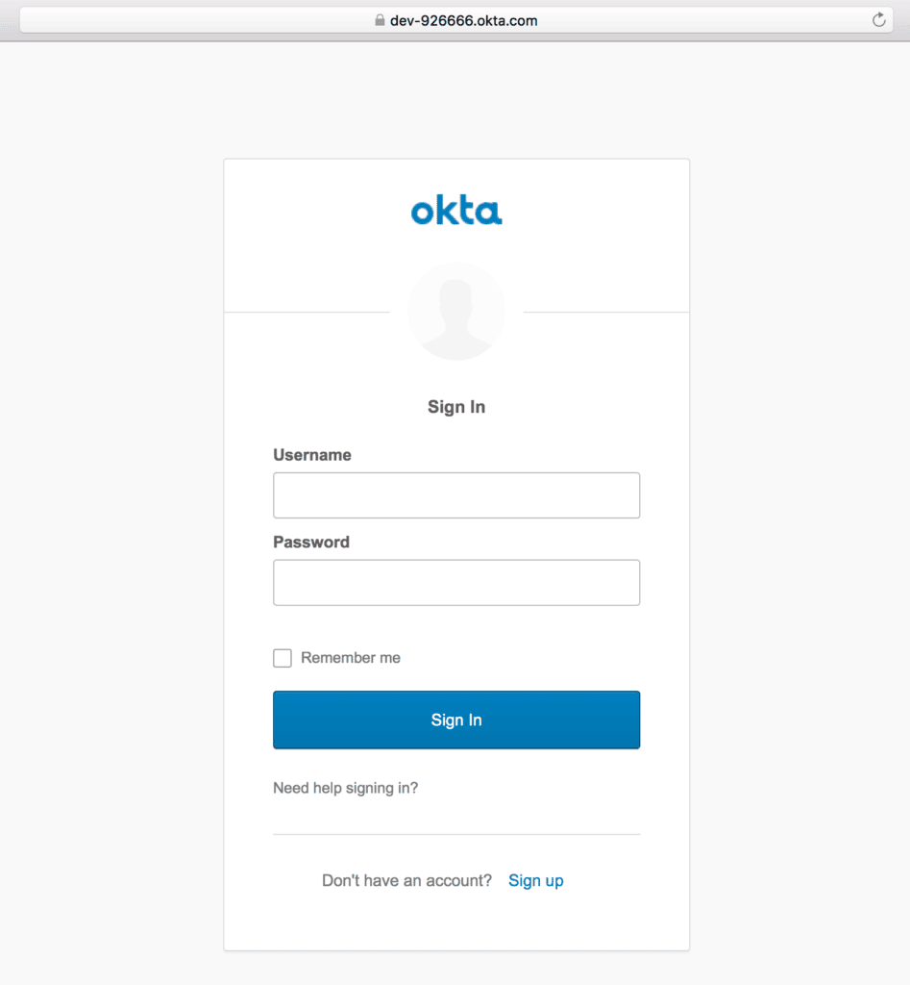Focus the Username input field
Image resolution: width=910 pixels, height=985 pixels.
(x=456, y=495)
